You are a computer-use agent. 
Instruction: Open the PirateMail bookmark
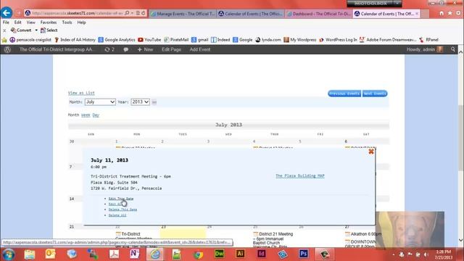pyautogui.click(x=176, y=40)
